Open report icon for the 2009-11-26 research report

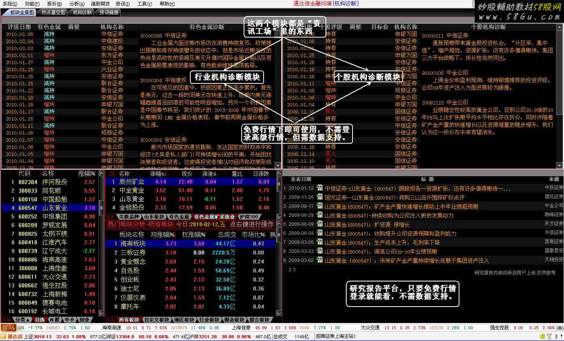coord(320,197)
